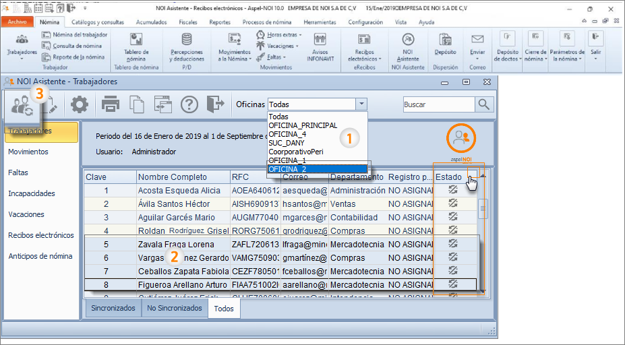Open the Reportes ribbon tab
This screenshot has height=345, width=625.
click(x=219, y=22)
